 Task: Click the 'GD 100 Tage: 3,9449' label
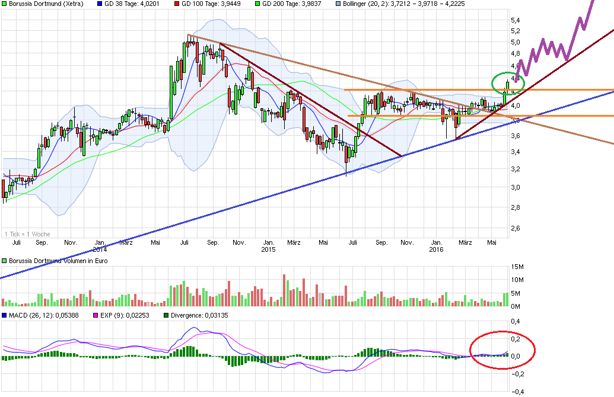coord(211,4)
